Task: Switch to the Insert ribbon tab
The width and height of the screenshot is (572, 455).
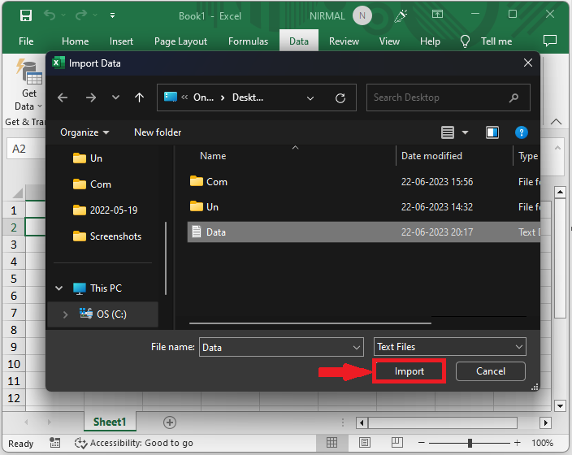Action: coord(121,41)
